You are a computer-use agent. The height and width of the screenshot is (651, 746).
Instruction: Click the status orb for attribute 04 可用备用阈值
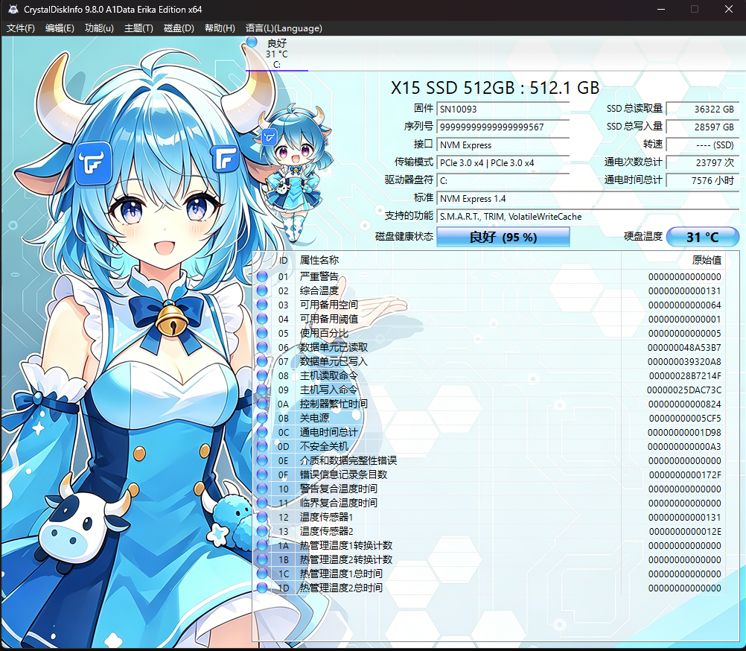[x=261, y=319]
